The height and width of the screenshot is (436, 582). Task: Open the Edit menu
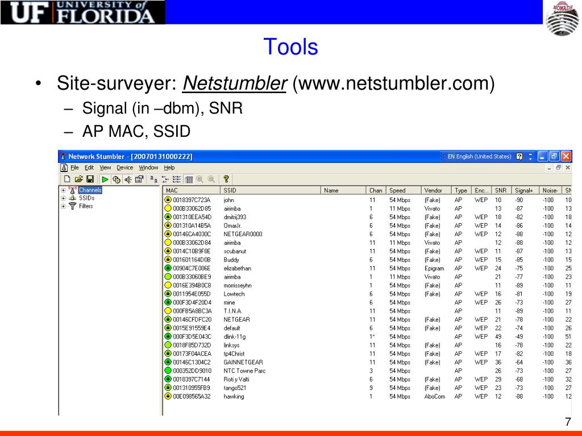pos(89,167)
